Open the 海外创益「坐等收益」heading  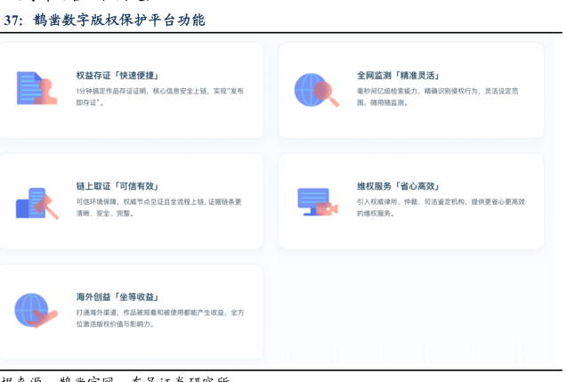(117, 297)
